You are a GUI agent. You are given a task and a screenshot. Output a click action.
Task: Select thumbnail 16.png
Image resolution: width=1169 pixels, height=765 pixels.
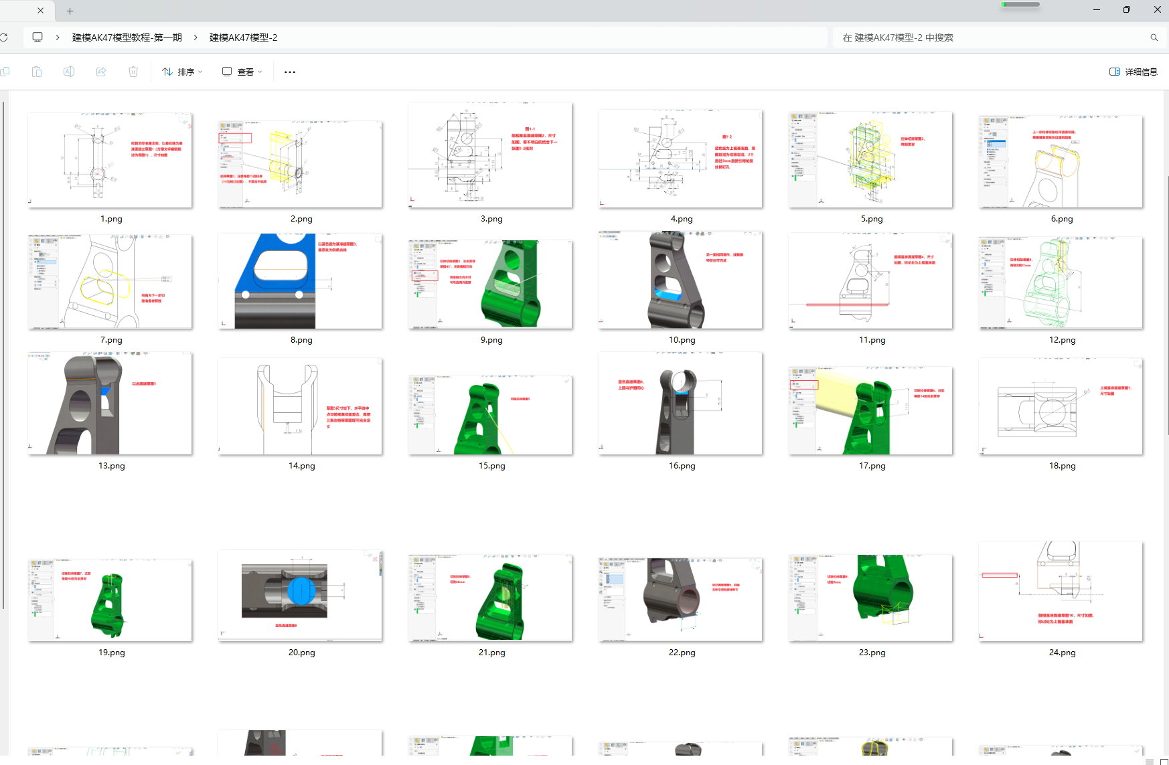coord(681,404)
